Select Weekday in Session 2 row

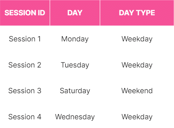point(137,65)
